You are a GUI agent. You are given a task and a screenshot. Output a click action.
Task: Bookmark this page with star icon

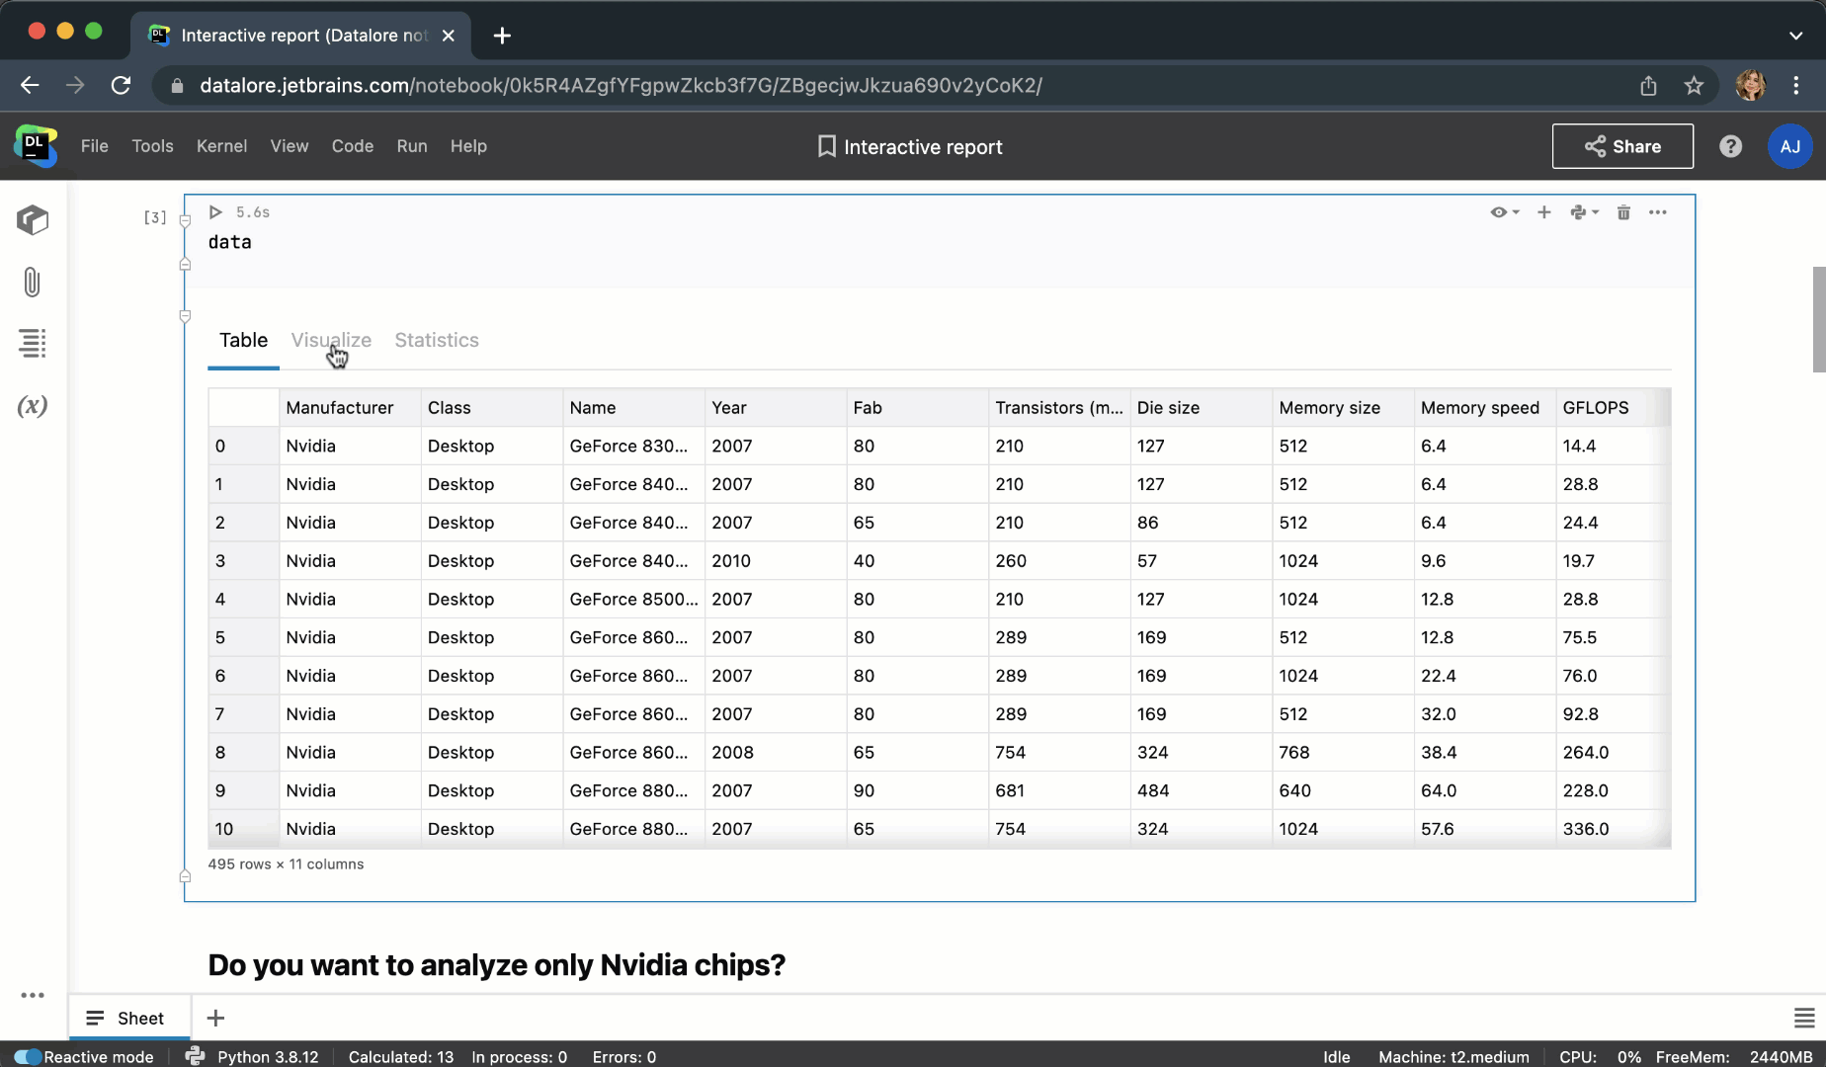[x=1694, y=86]
